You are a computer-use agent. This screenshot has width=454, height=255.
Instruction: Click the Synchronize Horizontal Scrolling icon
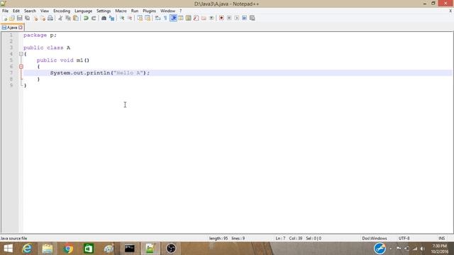click(148, 18)
